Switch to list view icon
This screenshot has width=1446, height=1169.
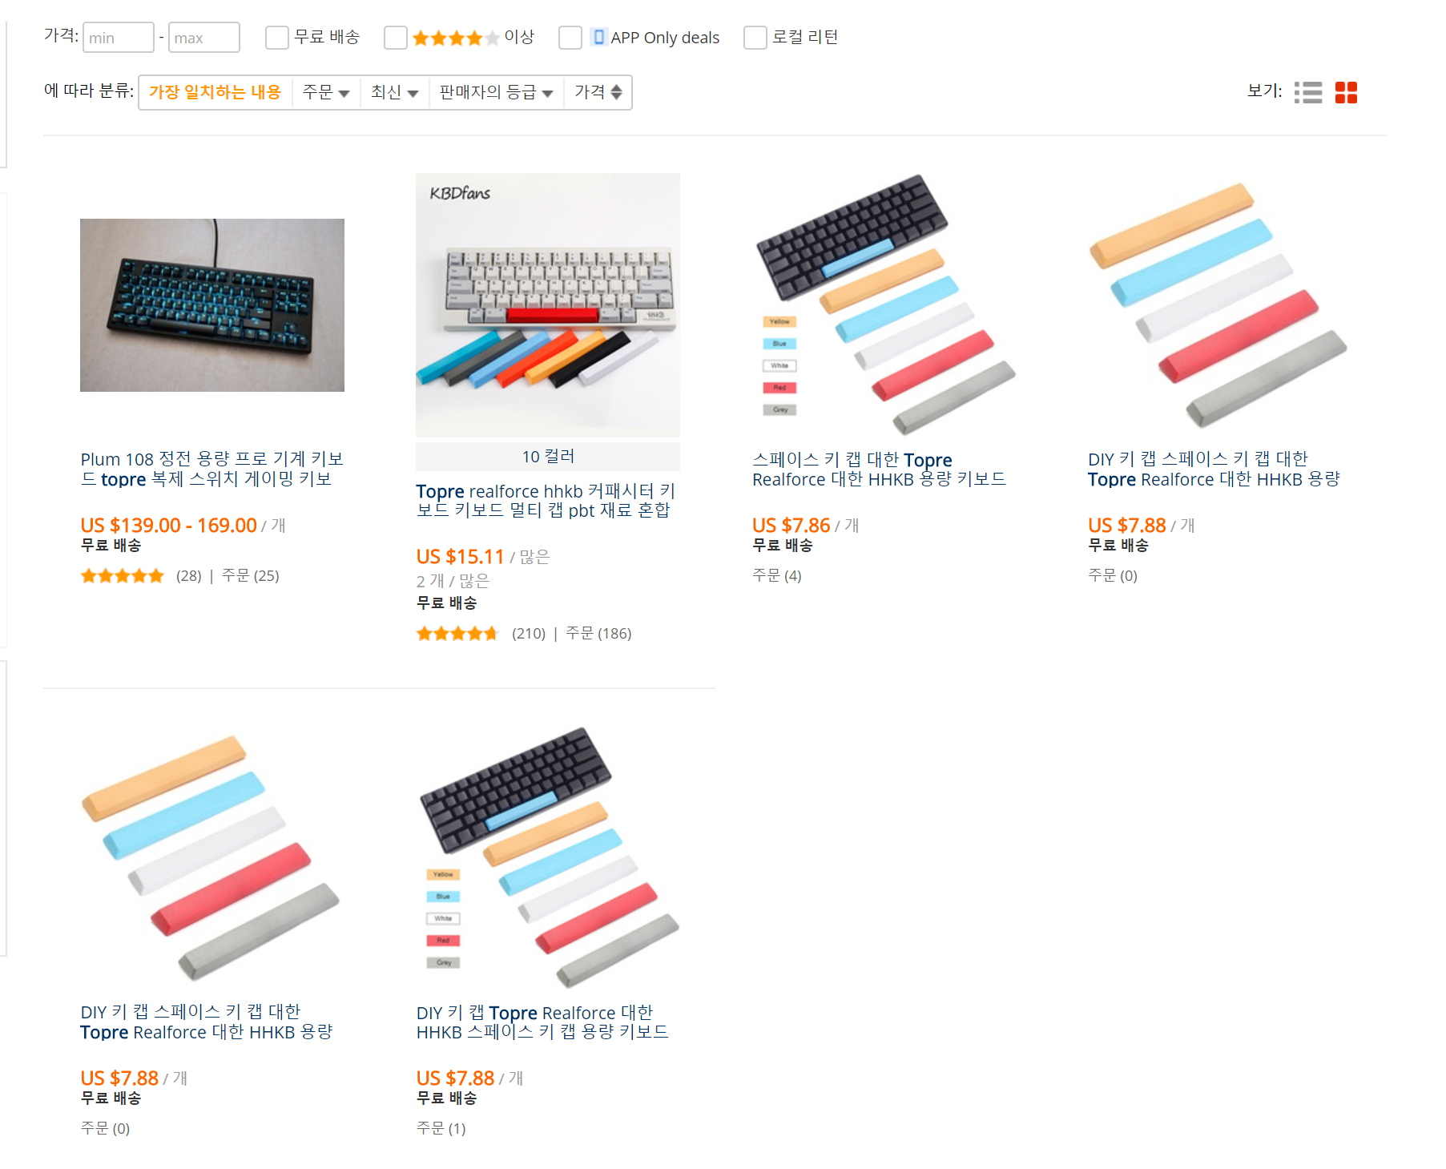tap(1308, 92)
